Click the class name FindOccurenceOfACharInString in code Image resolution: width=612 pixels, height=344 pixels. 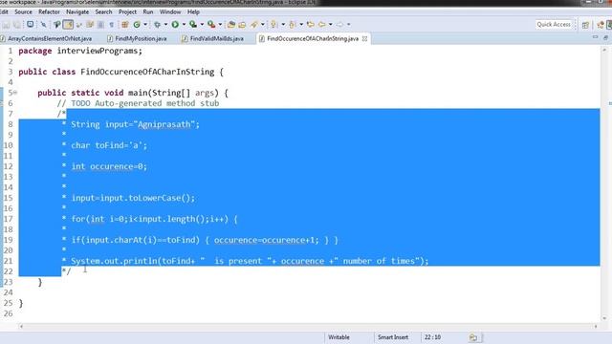147,72
